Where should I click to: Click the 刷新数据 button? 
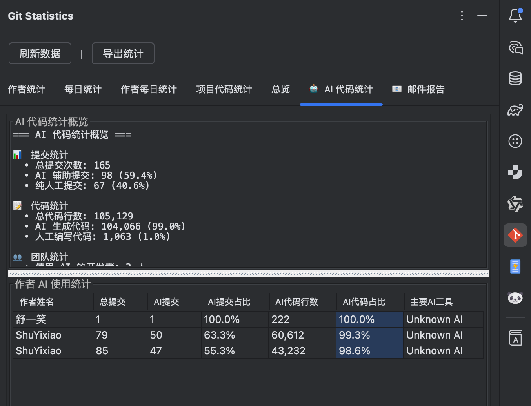pyautogui.click(x=40, y=53)
